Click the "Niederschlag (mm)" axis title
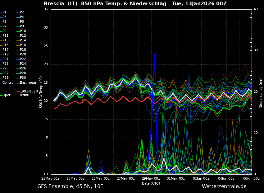264x193 pixels. [x=261, y=92]
